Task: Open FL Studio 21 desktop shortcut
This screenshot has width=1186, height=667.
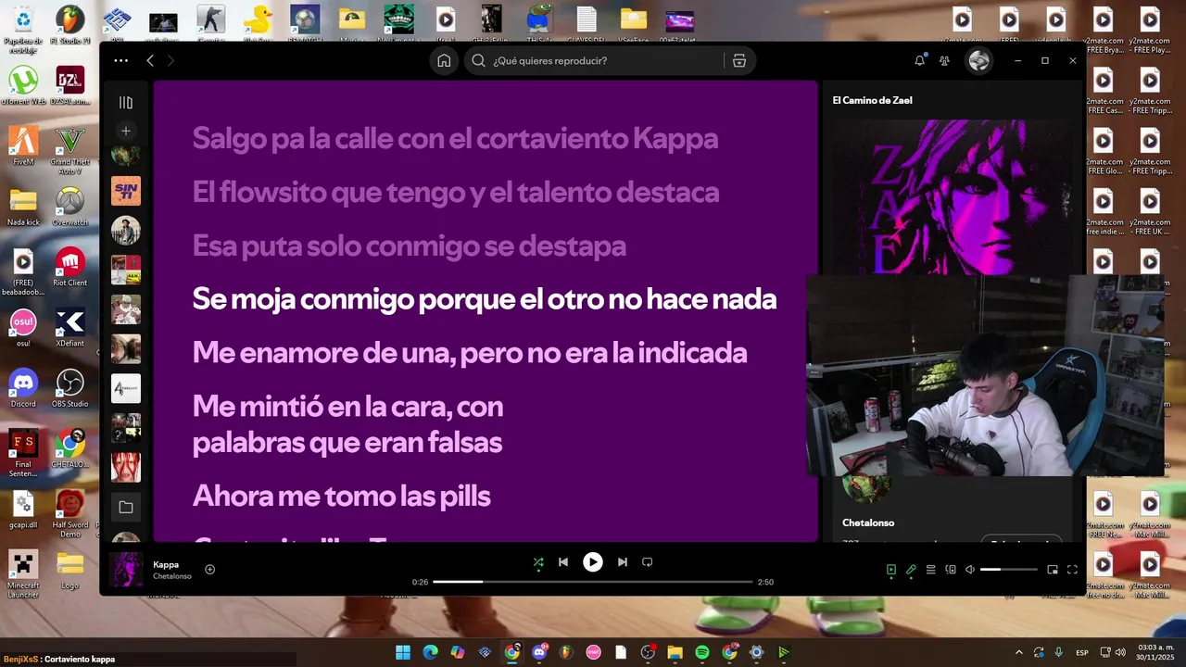Action: [70, 25]
